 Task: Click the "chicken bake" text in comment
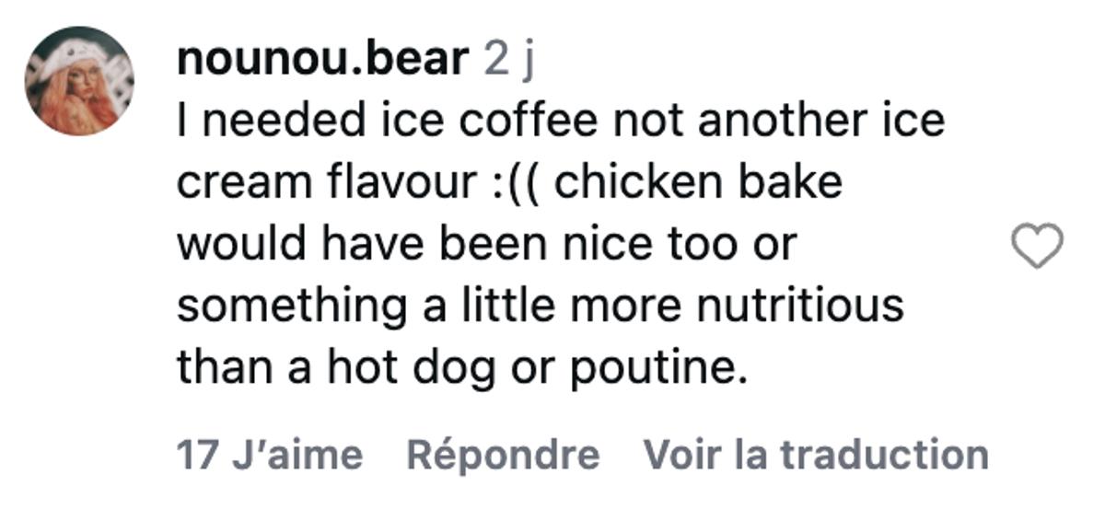(699, 182)
